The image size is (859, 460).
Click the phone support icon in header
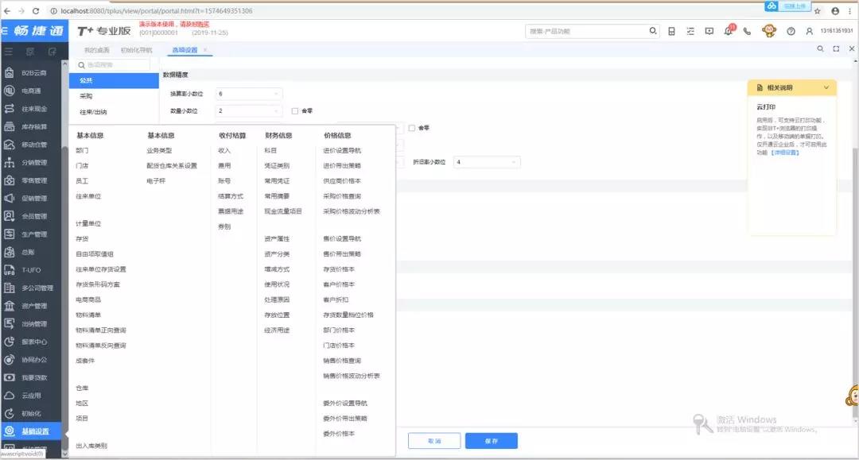coord(747,31)
